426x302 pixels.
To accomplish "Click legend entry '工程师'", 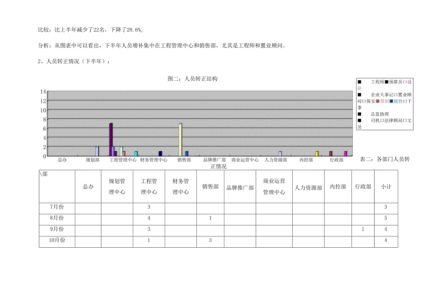I will pyautogui.click(x=378, y=82).
